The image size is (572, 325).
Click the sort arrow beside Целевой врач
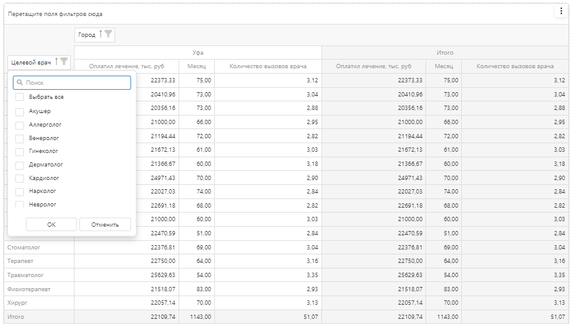56,61
